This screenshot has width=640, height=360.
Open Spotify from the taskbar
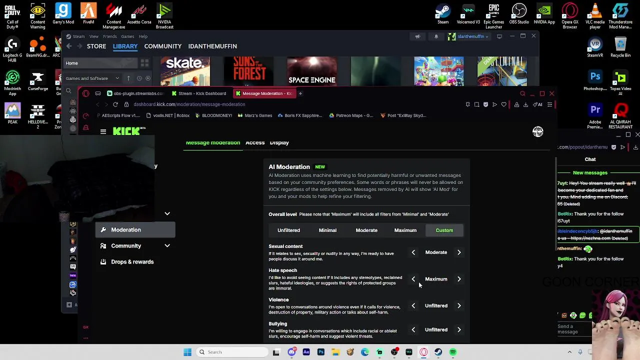453,352
